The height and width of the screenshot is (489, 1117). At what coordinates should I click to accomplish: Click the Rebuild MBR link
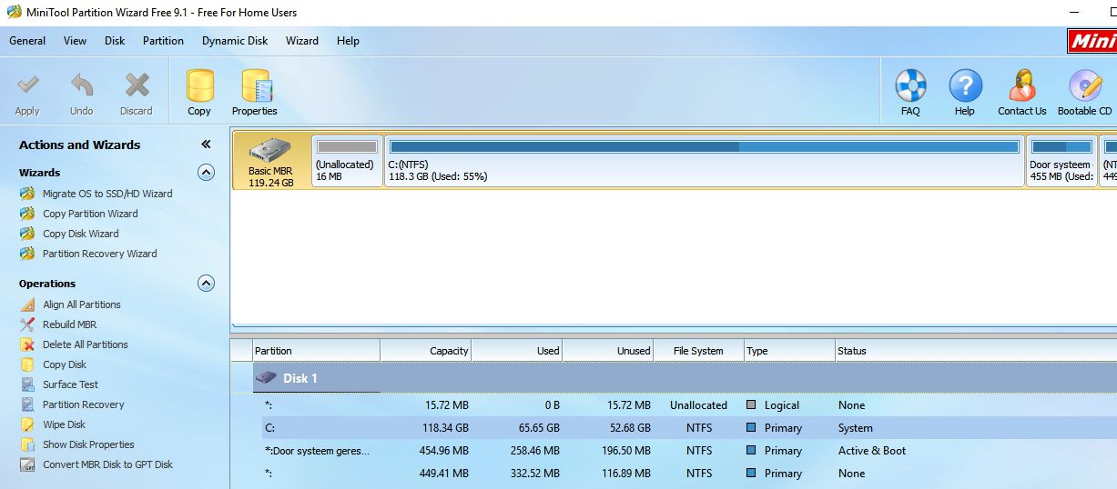69,324
